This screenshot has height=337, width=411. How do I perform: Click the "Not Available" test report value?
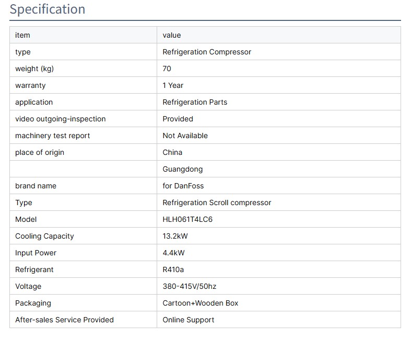(x=185, y=136)
